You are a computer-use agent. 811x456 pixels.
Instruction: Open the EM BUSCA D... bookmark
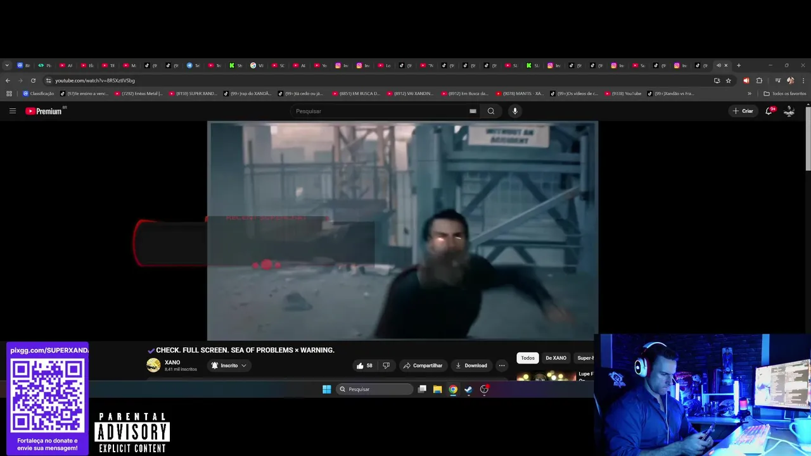click(x=356, y=94)
